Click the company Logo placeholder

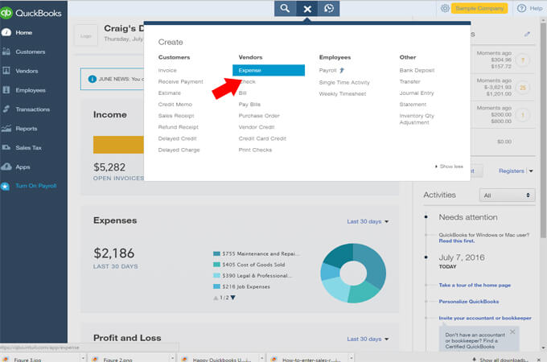click(x=86, y=35)
